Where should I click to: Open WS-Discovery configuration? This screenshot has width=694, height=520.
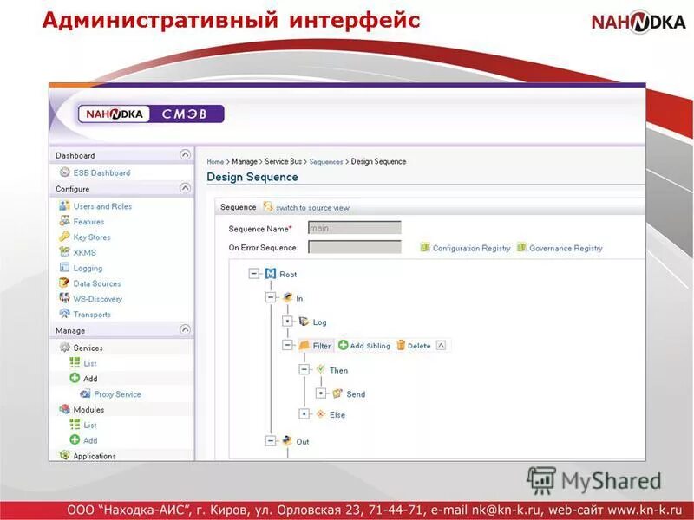[99, 299]
